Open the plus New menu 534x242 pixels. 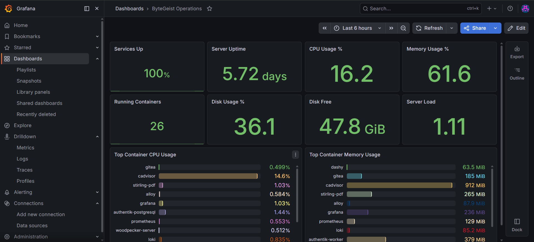click(492, 9)
